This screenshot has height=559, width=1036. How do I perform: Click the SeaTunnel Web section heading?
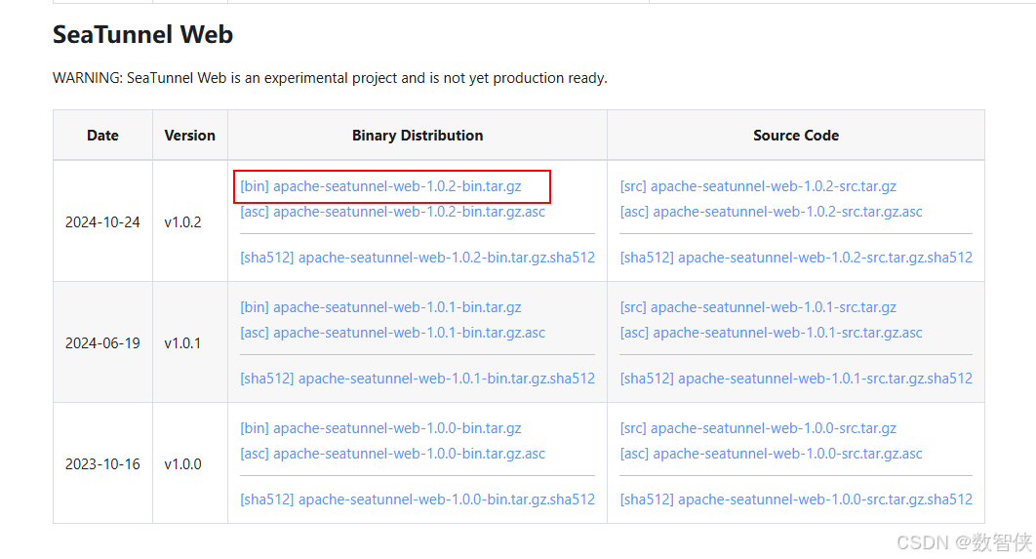pyautogui.click(x=142, y=35)
